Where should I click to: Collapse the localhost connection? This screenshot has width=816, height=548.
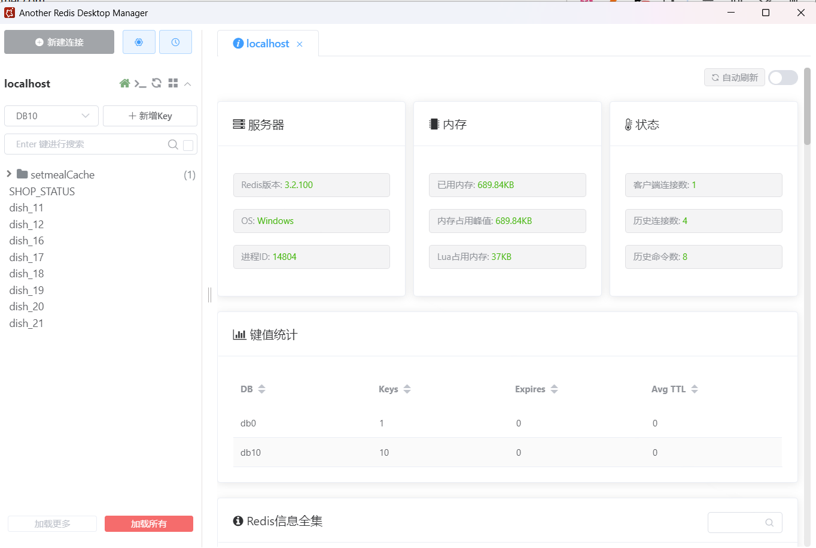tap(187, 84)
